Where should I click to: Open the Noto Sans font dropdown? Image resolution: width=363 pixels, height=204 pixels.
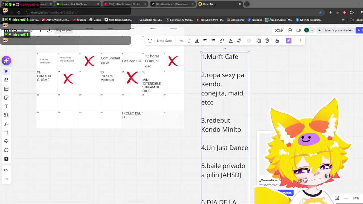pyautogui.click(x=164, y=41)
